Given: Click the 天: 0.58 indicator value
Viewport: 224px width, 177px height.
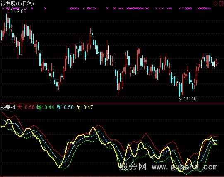Looking at the screenshot, I should [x=26, y=107].
